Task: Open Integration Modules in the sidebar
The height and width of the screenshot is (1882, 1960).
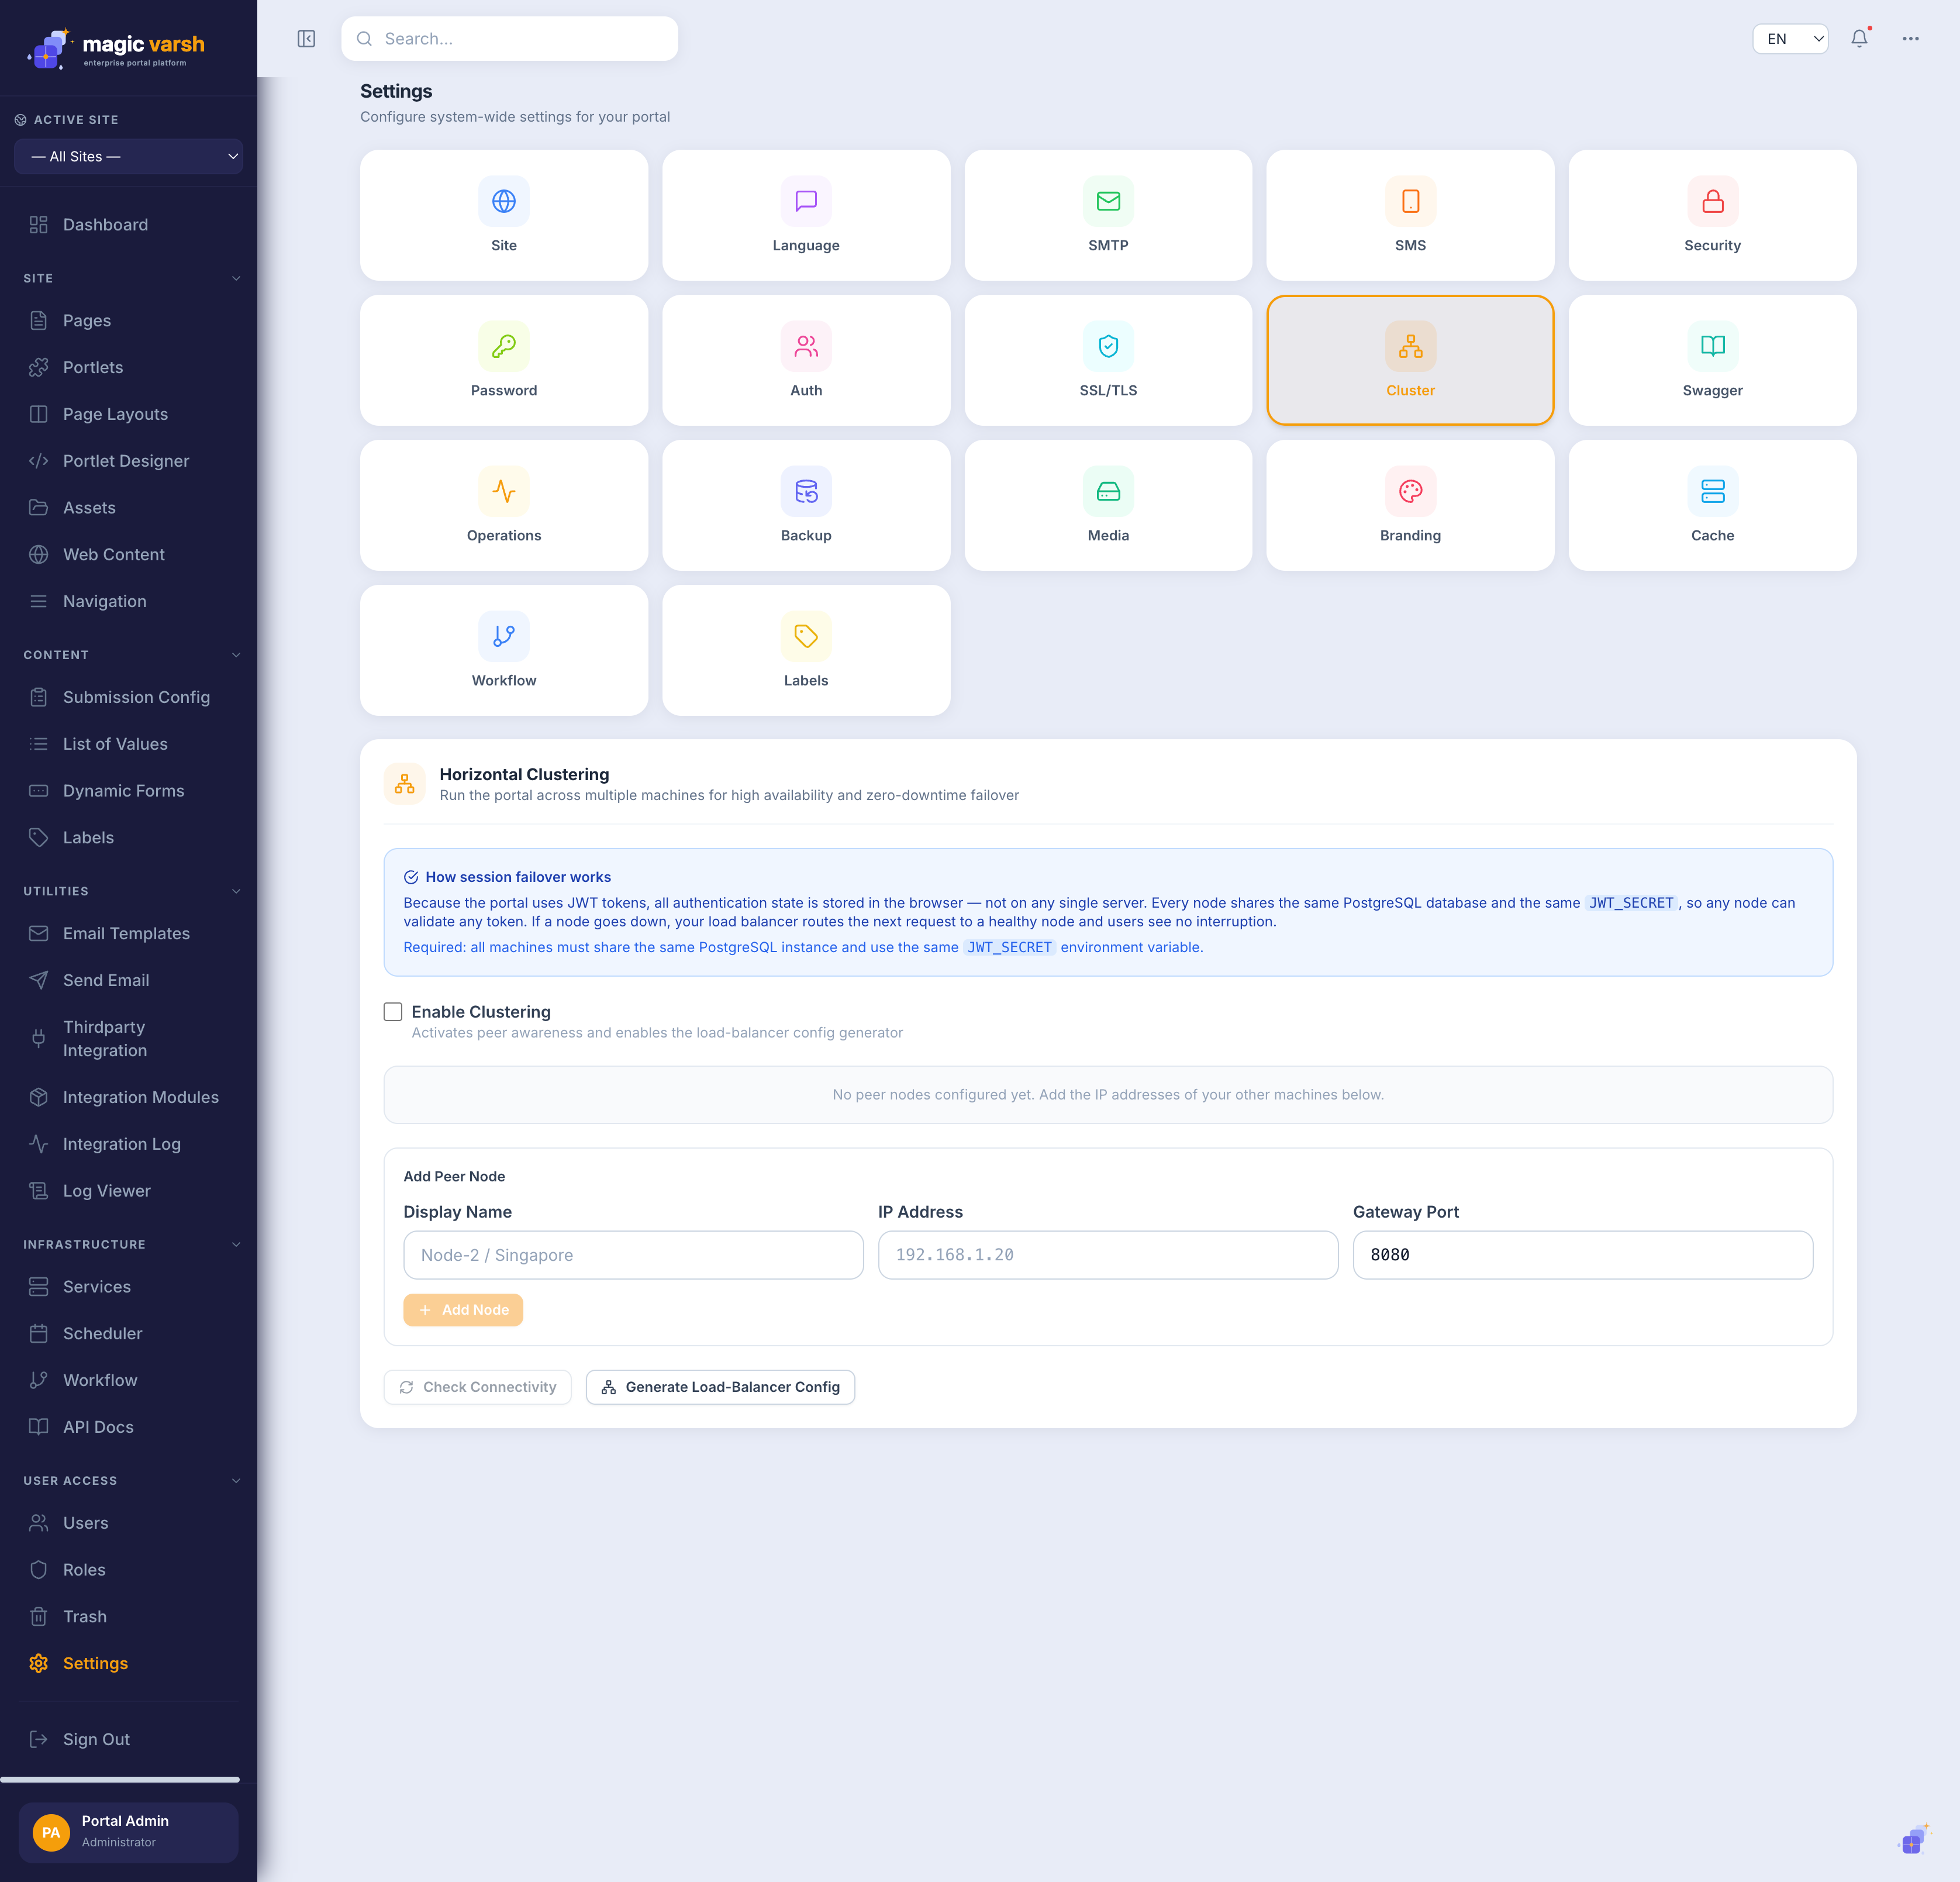Action: pyautogui.click(x=128, y=1097)
